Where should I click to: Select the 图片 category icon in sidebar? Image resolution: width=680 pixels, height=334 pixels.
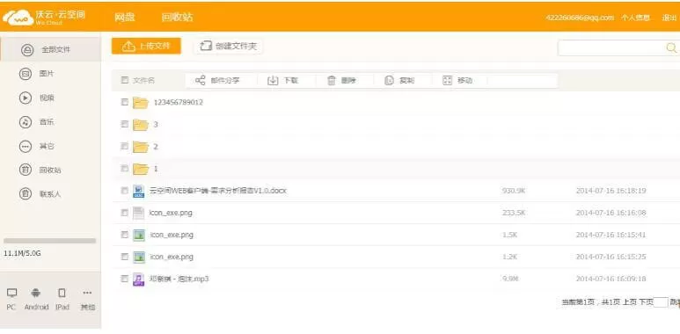point(26,74)
